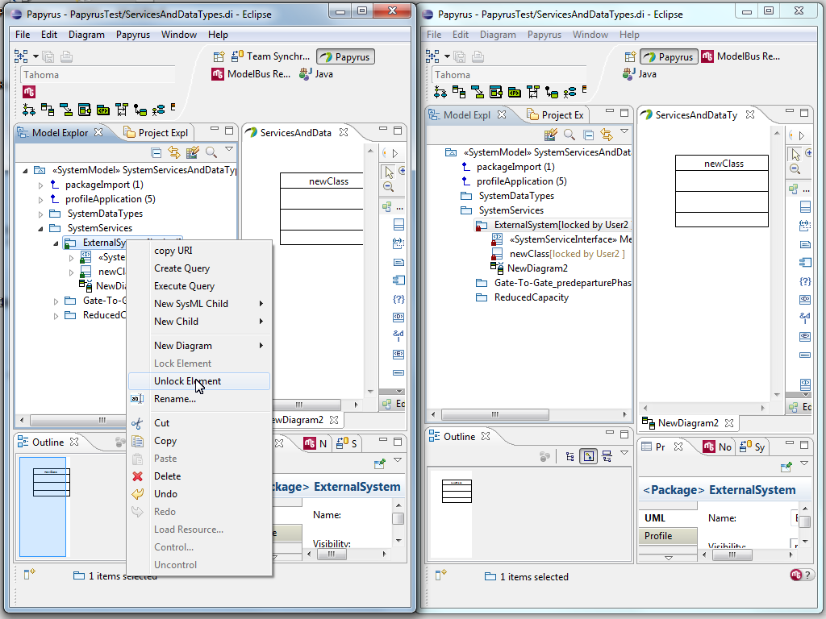
Task: Open ModelBus Re... perspective in right window
Action: pyautogui.click(x=740, y=56)
